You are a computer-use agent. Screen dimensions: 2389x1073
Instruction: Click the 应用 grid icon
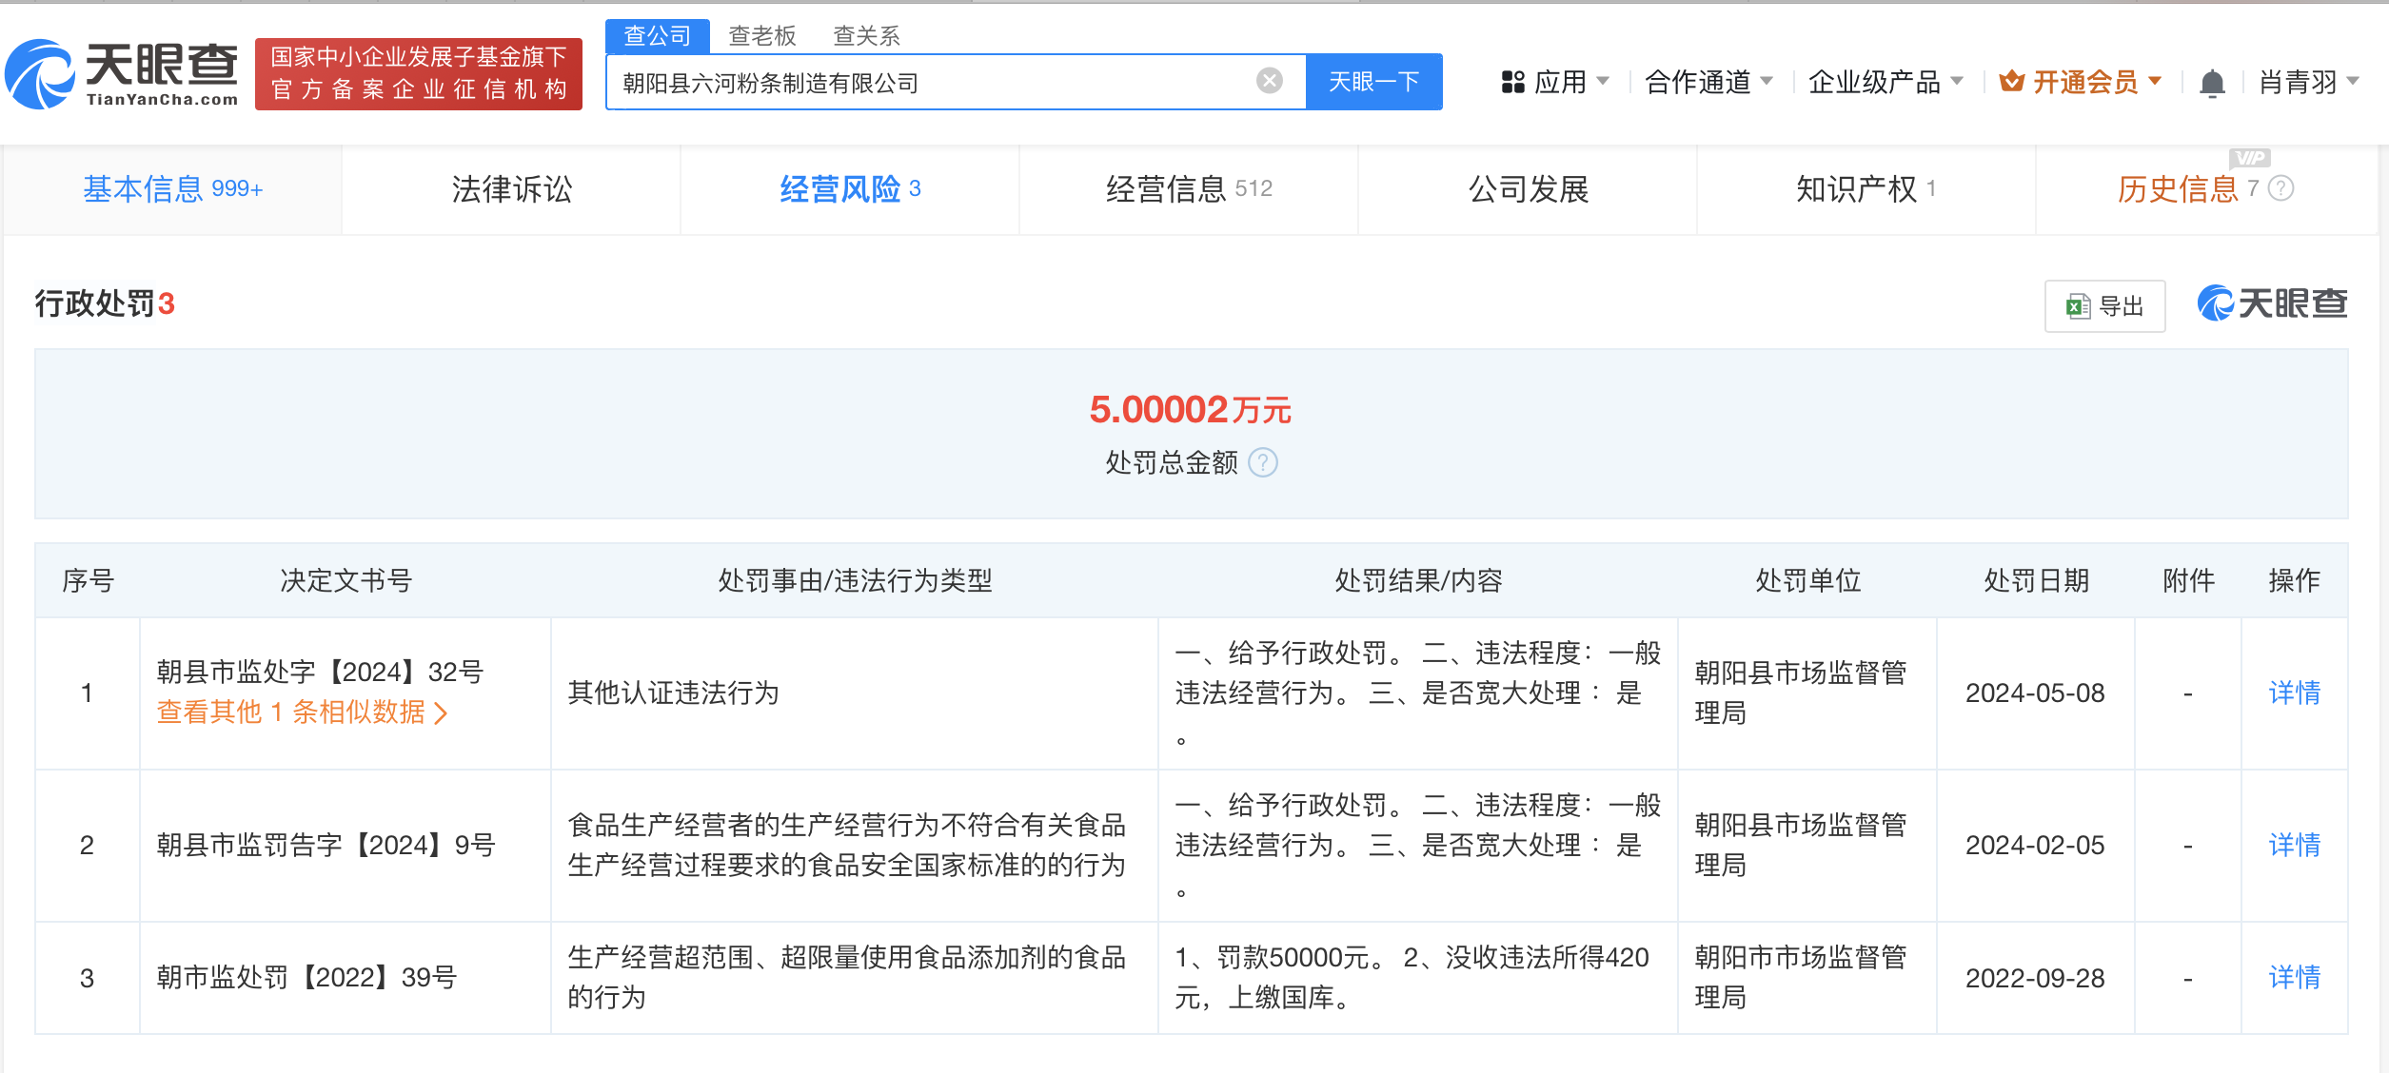pos(1512,83)
